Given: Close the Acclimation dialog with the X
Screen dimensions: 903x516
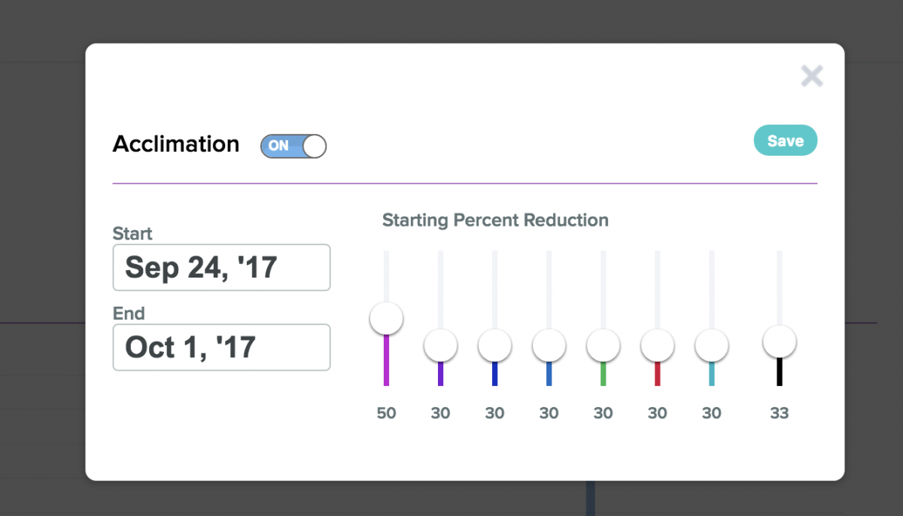Looking at the screenshot, I should pyautogui.click(x=812, y=76).
